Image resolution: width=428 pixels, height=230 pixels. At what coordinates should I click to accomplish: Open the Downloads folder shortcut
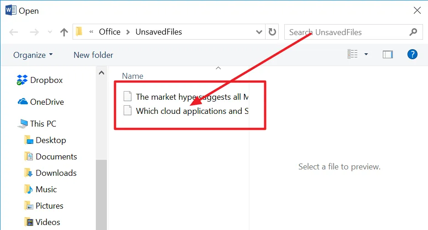[51, 173]
